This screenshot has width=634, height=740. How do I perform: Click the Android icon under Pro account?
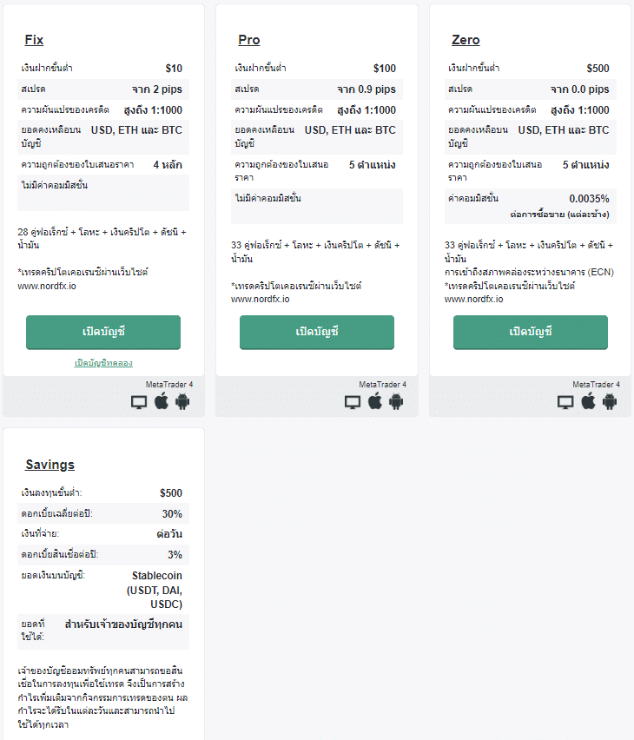[x=396, y=401]
